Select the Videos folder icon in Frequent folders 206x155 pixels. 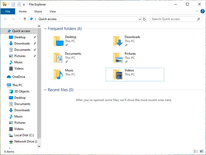pos(118,75)
